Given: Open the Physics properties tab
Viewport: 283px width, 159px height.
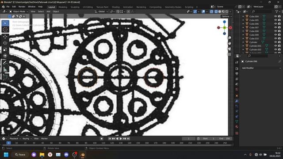Looking at the screenshot, I should pyautogui.click(x=237, y=111).
